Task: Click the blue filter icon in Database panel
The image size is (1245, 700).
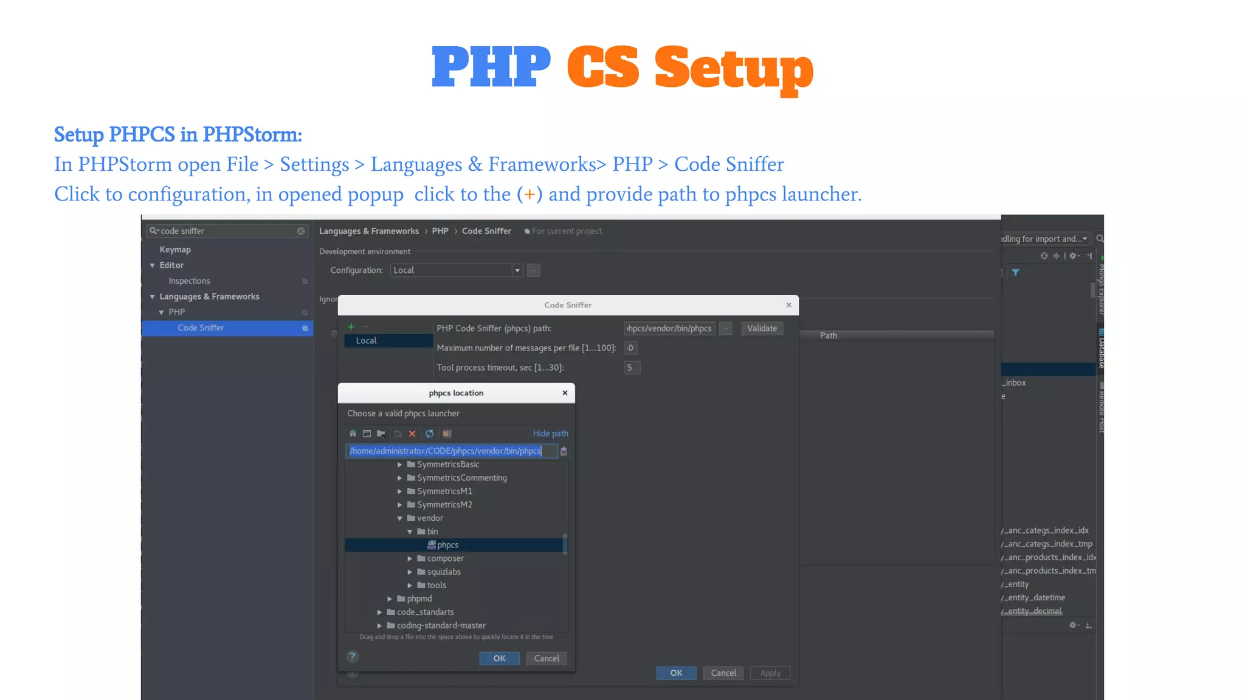Action: (x=1015, y=273)
